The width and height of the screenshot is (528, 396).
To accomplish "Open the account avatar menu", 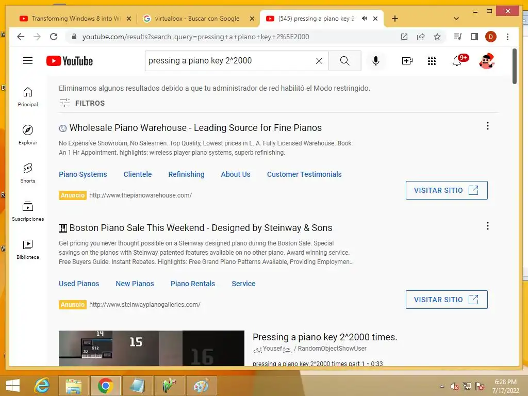I will coord(486,61).
